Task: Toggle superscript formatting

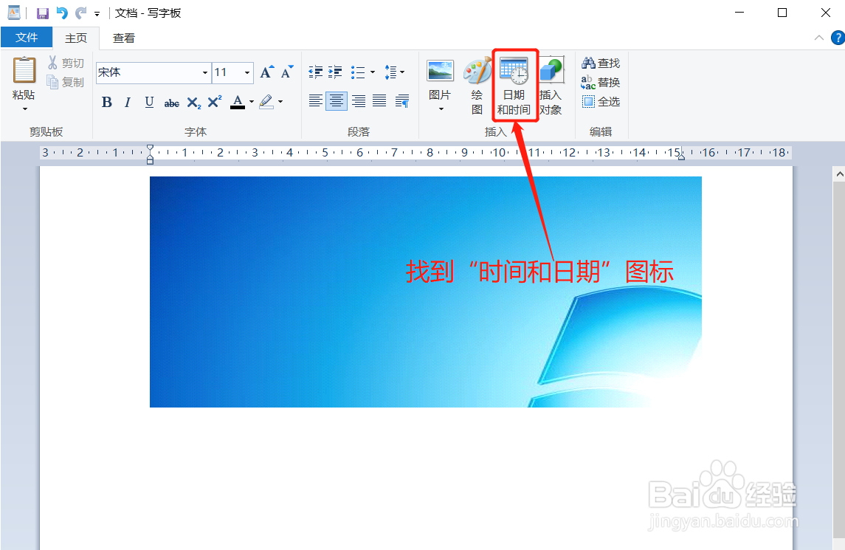Action: tap(215, 102)
